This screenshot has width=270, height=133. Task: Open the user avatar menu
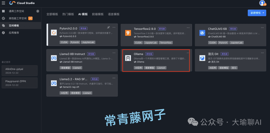[262, 3]
